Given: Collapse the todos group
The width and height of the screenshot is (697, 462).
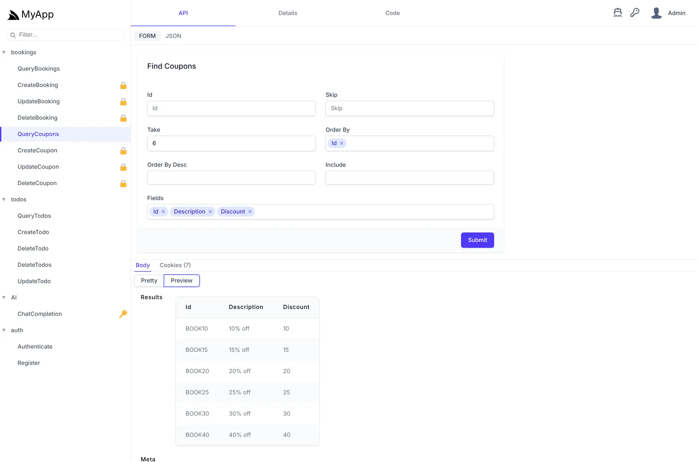Looking at the screenshot, I should point(4,199).
